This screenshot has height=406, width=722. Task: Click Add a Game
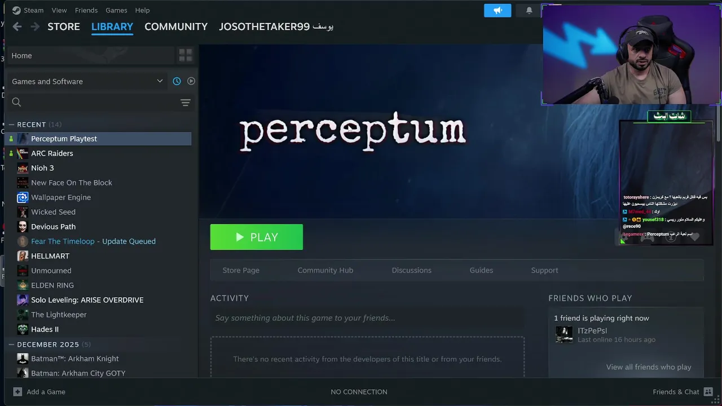pyautogui.click(x=46, y=391)
